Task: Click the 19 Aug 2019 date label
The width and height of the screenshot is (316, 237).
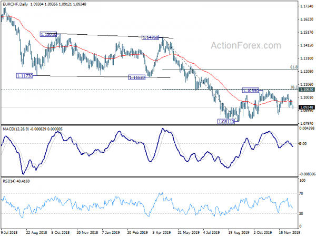Action: 239,232
